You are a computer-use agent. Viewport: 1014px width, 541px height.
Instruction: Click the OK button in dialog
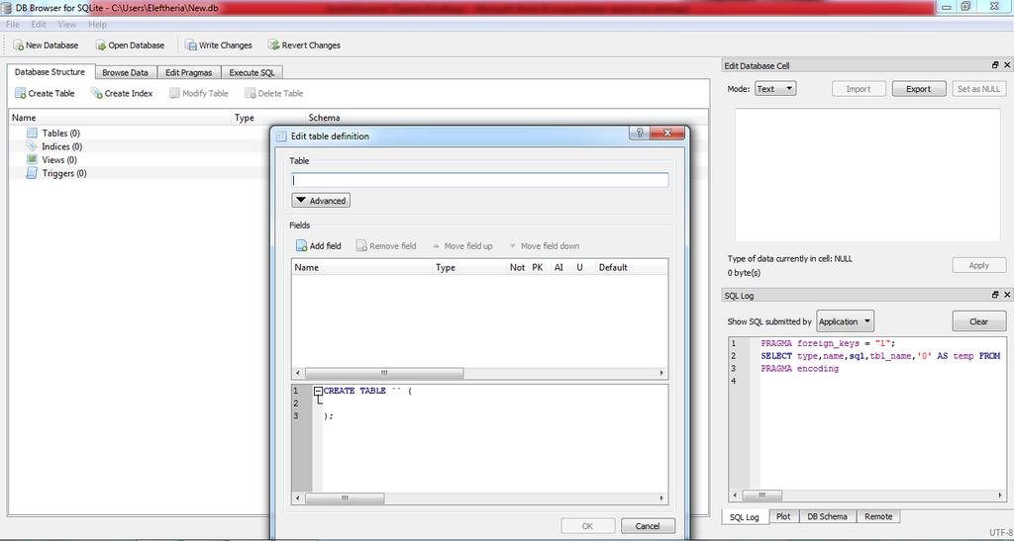pyautogui.click(x=588, y=526)
